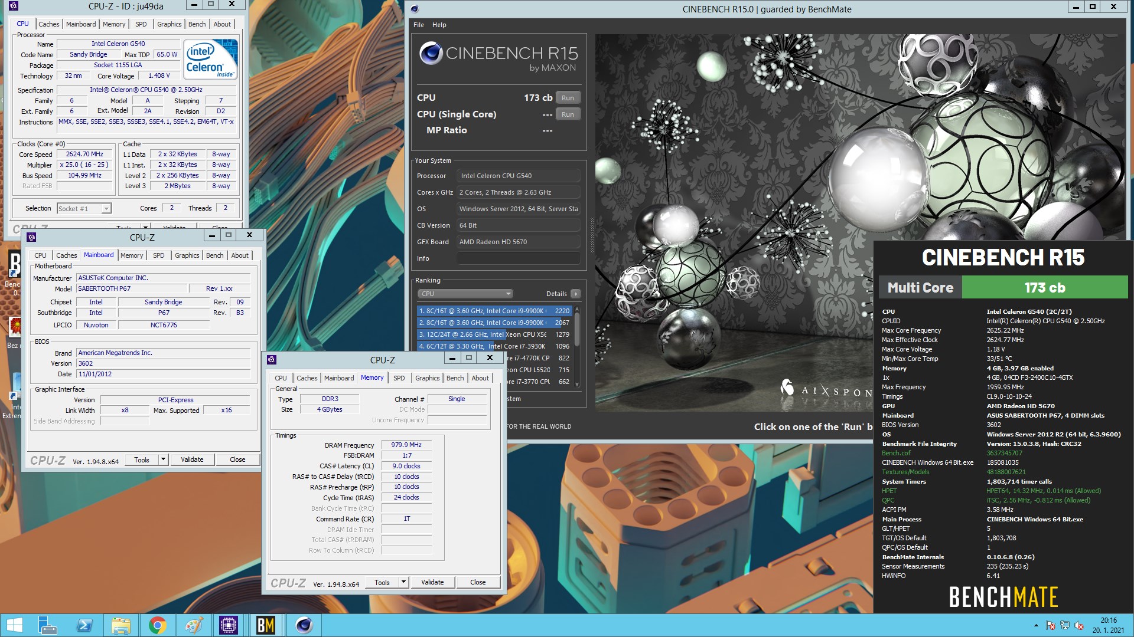The height and width of the screenshot is (637, 1134).
Task: Click Validate in Mainboard CPU-Z window
Action: 192,459
